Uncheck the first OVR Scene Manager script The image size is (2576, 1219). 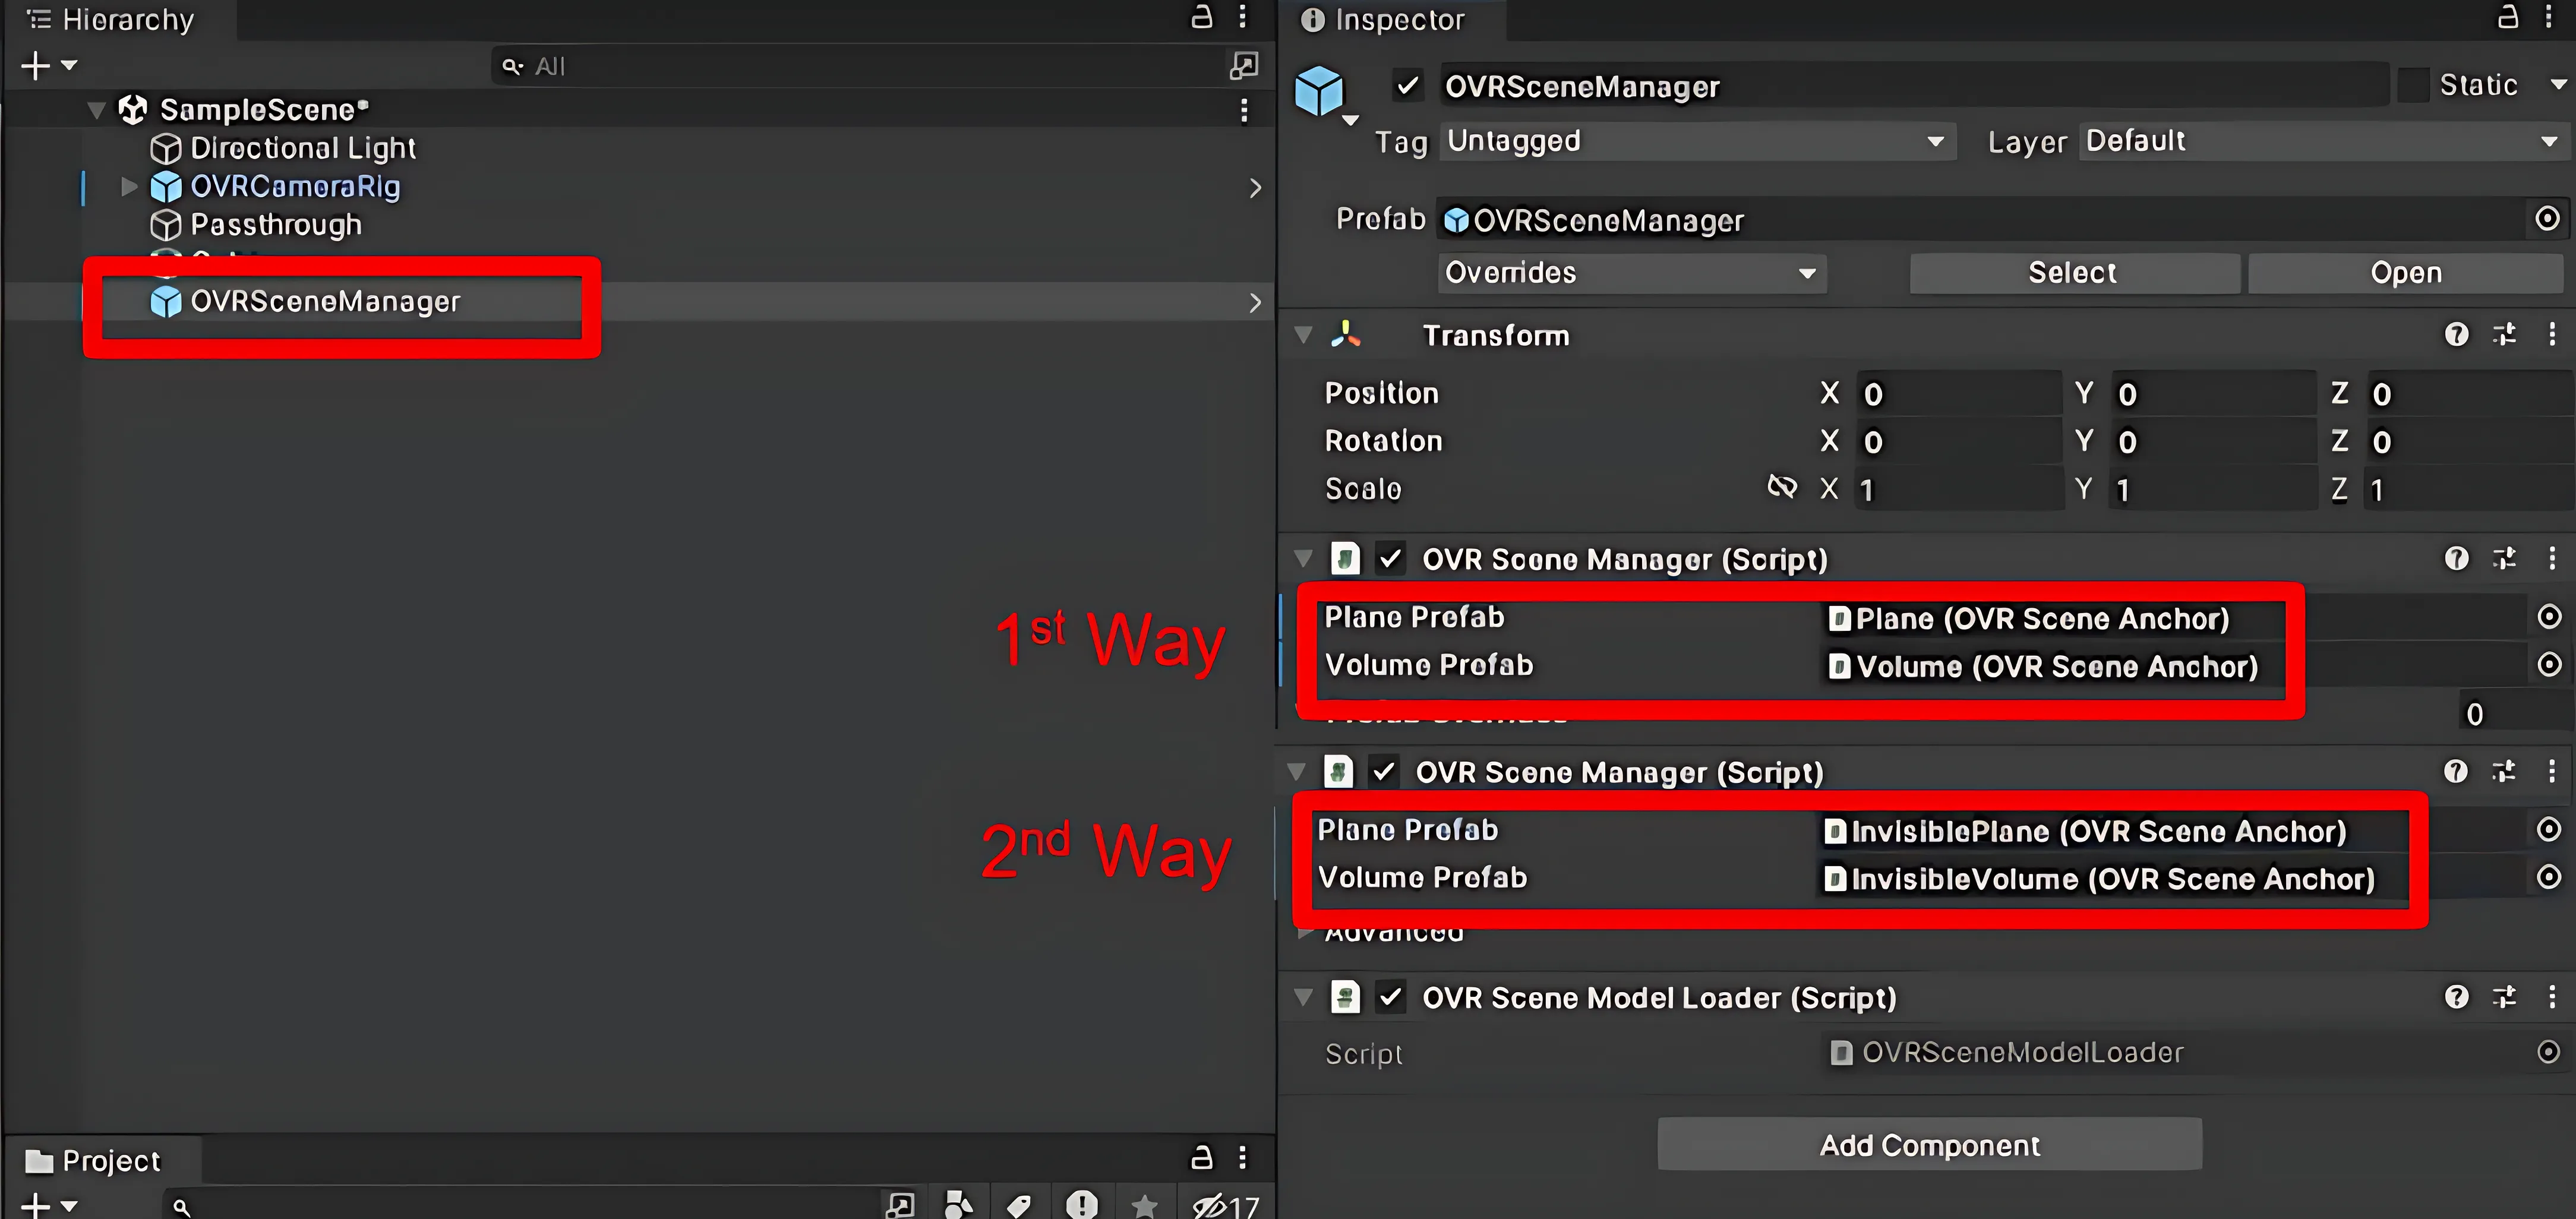coord(1390,558)
